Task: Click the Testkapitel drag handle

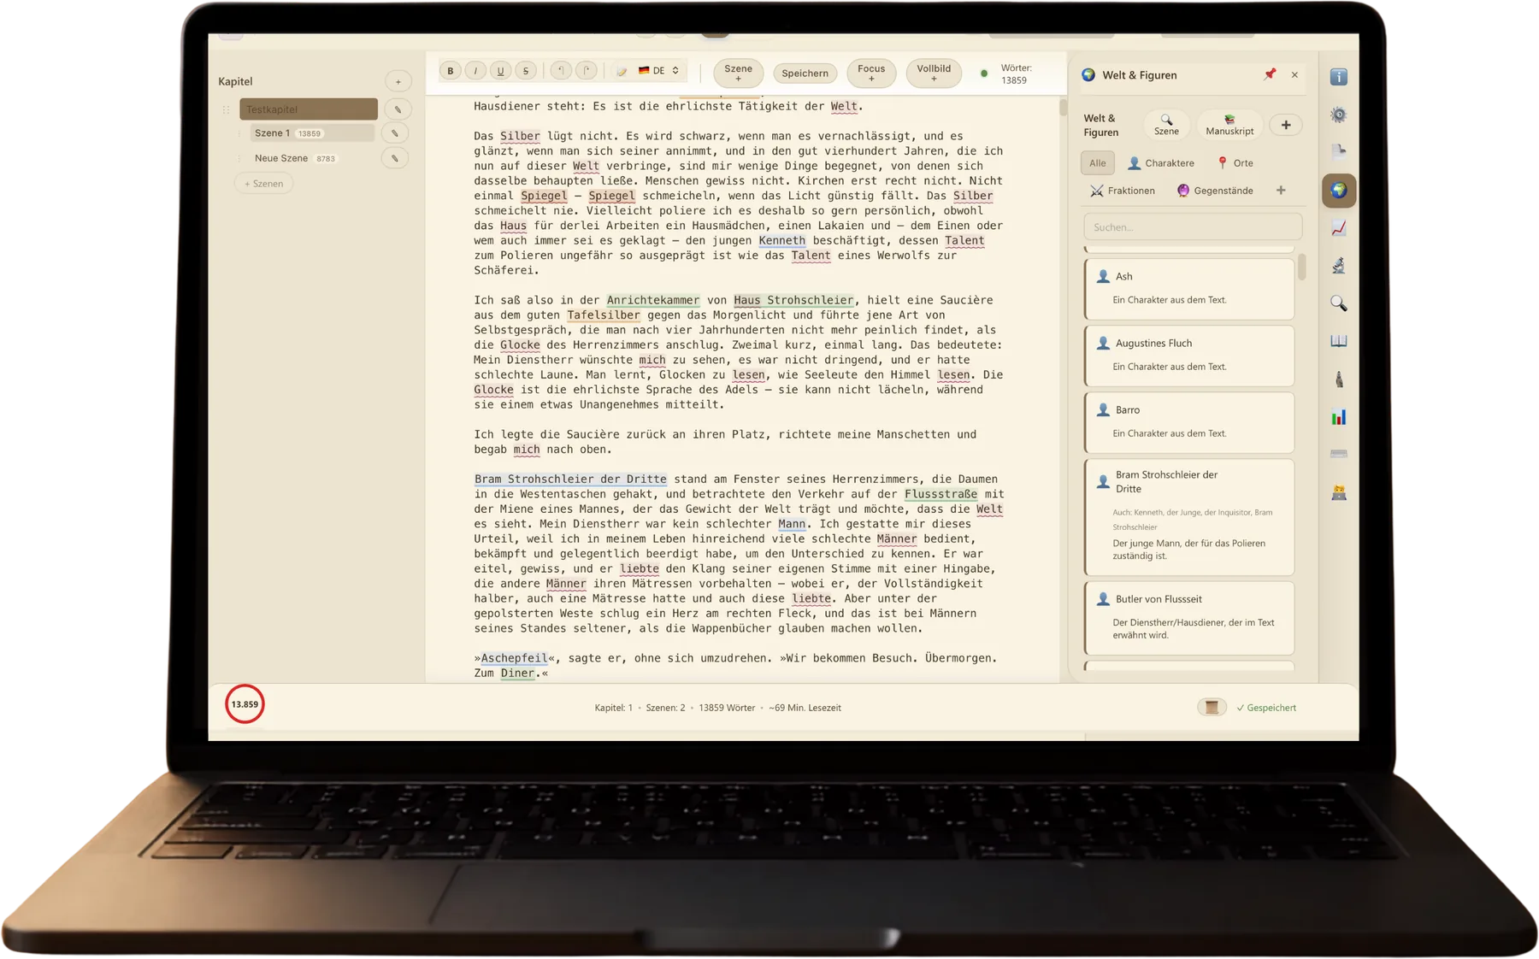Action: [x=226, y=109]
